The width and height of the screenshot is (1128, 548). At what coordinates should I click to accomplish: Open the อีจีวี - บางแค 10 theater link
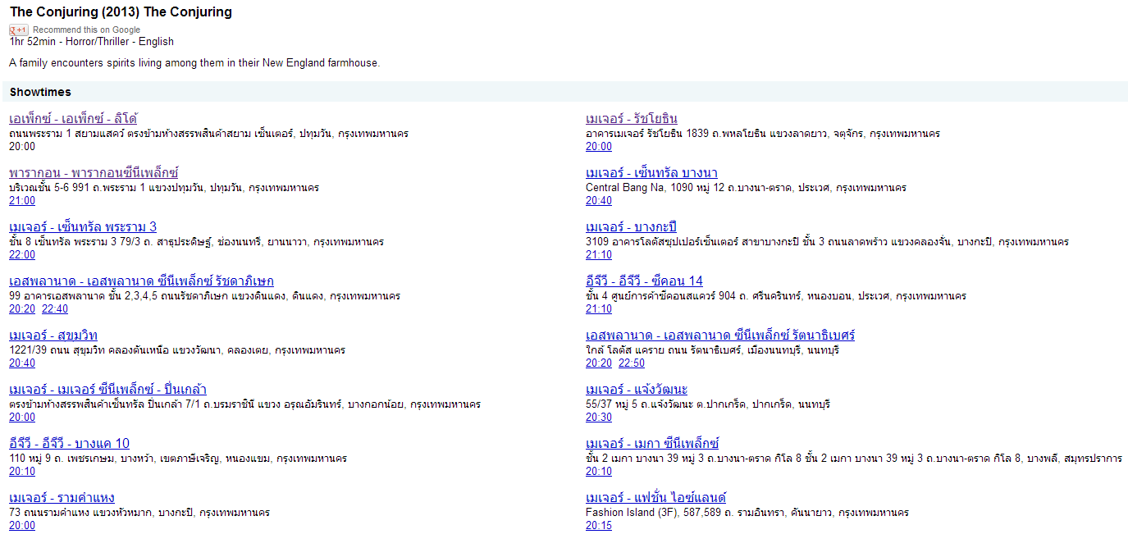coord(69,443)
